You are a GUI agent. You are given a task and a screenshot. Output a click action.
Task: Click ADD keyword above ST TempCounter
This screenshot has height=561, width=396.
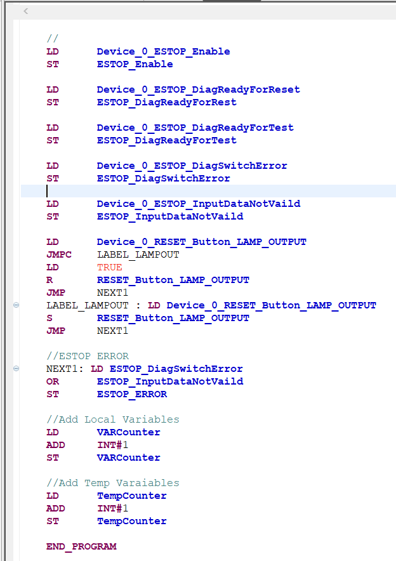pos(55,508)
